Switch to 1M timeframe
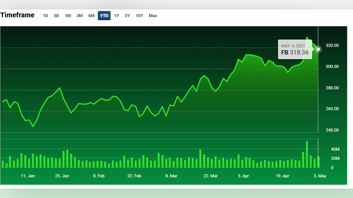The height and width of the screenshot is (198, 353). tap(68, 16)
